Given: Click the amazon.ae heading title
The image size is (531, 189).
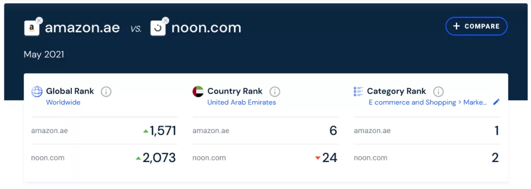Looking at the screenshot, I should pyautogui.click(x=82, y=27).
